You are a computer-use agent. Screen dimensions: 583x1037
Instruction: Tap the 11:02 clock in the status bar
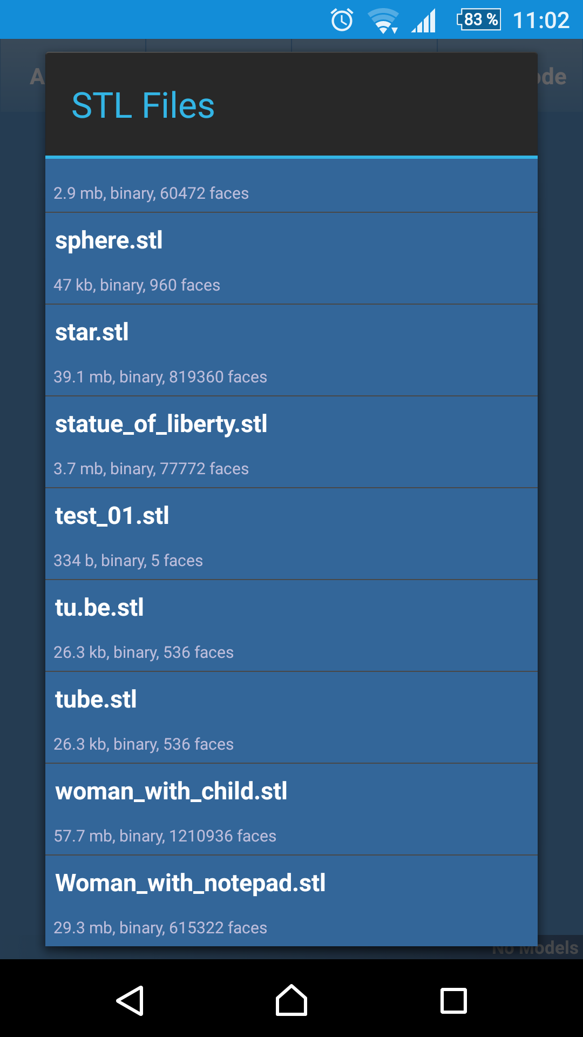543,20
